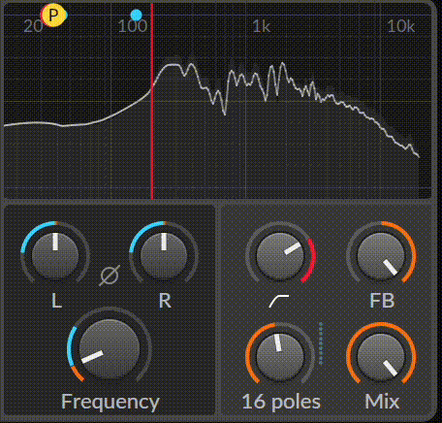Click the Frequency label

coord(110,402)
